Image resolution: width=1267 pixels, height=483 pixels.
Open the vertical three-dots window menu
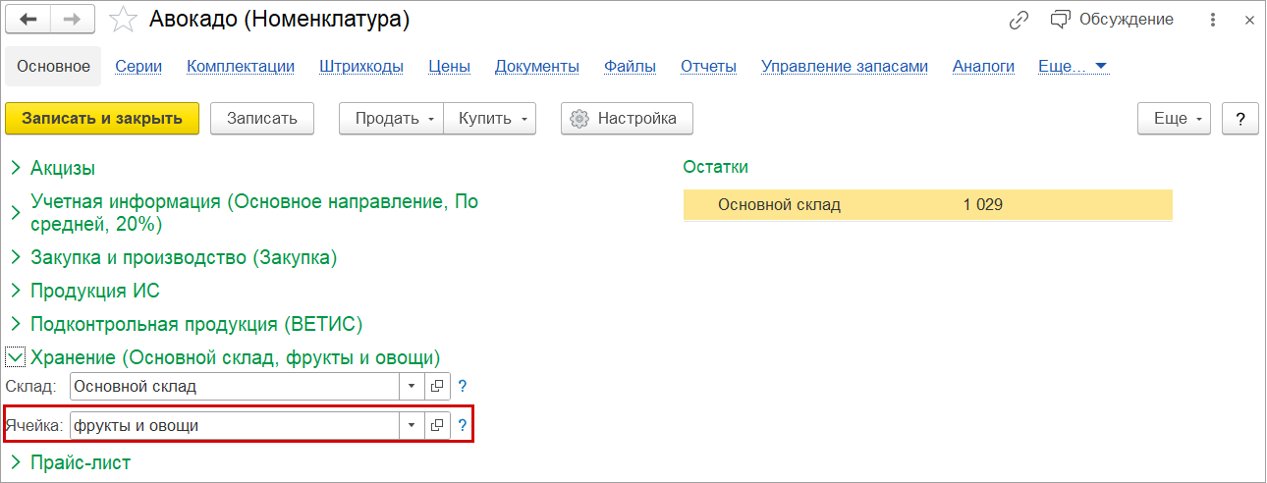(1214, 20)
